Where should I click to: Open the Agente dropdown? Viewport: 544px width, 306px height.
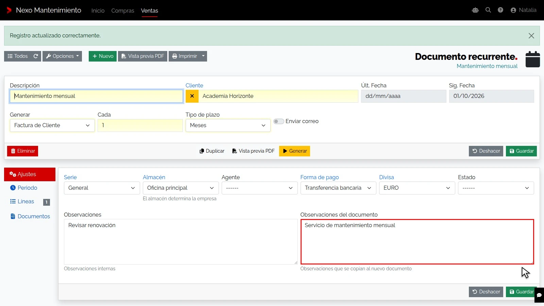pyautogui.click(x=259, y=188)
